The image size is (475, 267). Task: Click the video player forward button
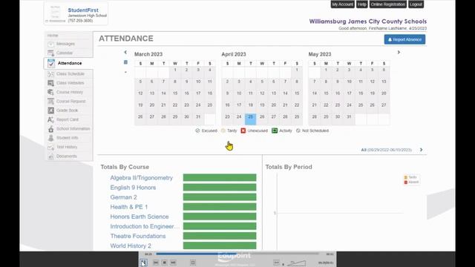[173, 263]
